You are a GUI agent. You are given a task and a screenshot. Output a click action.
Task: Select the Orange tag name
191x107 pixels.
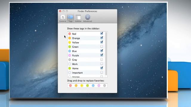76,38
